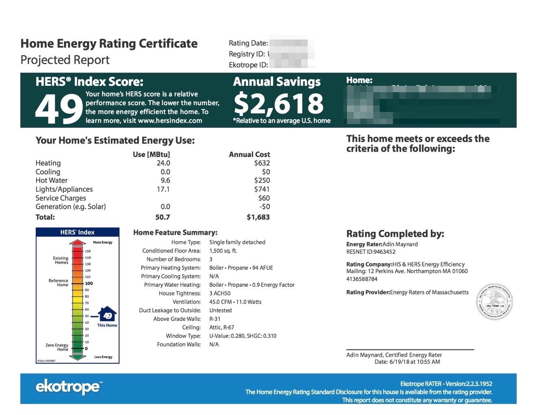Screen dimensions: 537x415
Task: Click the Untested duct leakage value
Action: [x=220, y=310]
